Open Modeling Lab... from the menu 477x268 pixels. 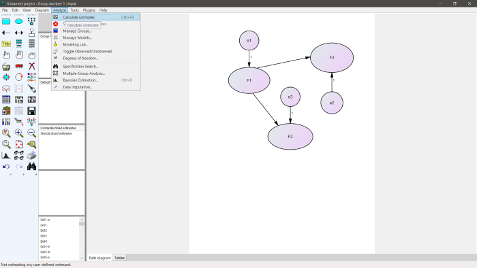pos(96,45)
